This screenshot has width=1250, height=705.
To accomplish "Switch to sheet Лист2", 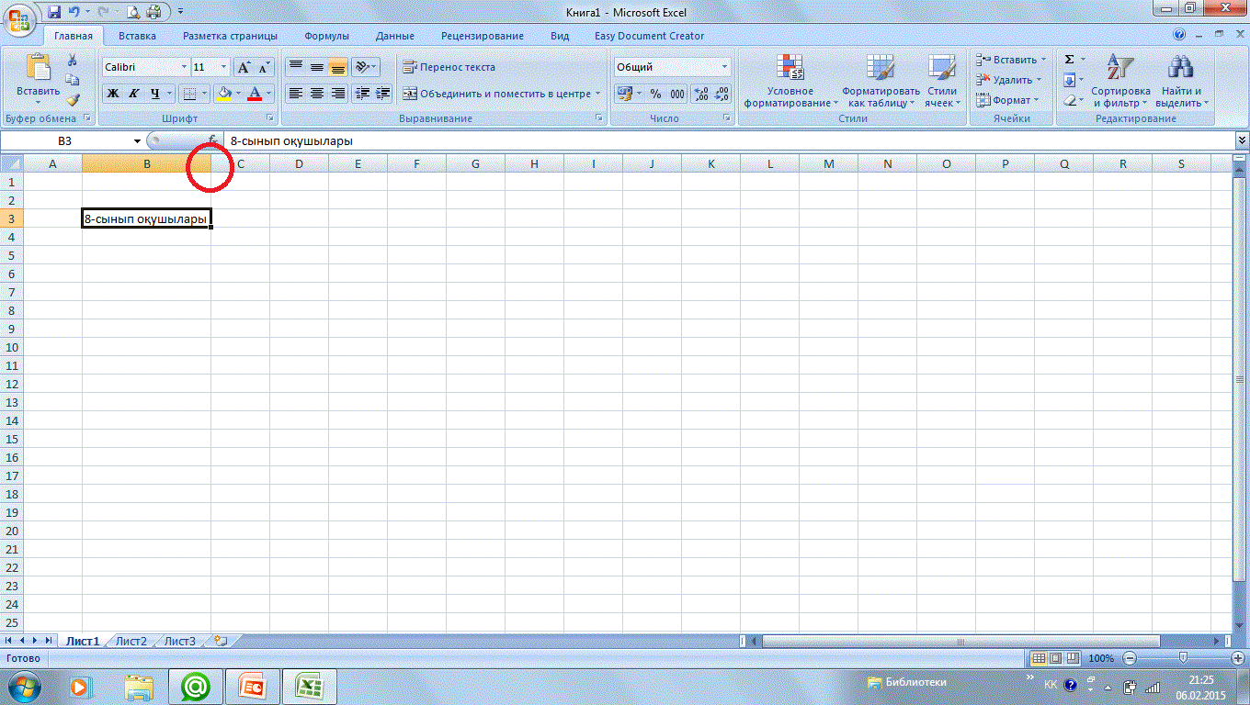I will [131, 641].
